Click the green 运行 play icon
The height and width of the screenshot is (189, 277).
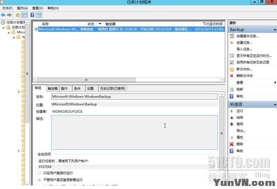tap(232, 111)
